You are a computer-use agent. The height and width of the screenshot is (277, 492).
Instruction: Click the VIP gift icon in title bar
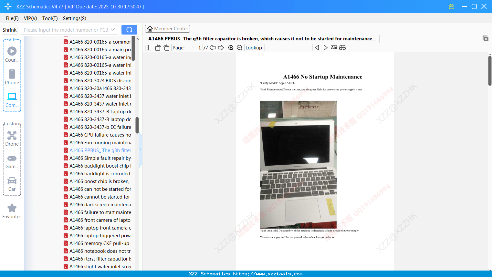pos(452,6)
